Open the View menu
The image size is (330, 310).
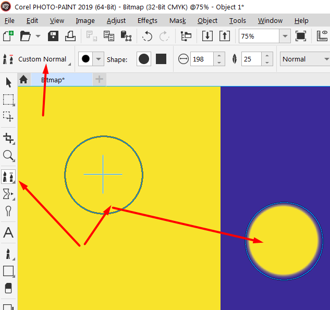[x=57, y=21]
